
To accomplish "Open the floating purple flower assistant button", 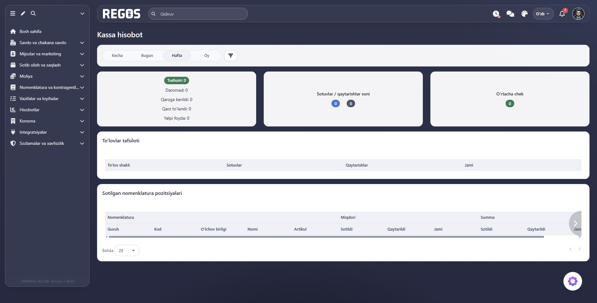I will [x=573, y=281].
